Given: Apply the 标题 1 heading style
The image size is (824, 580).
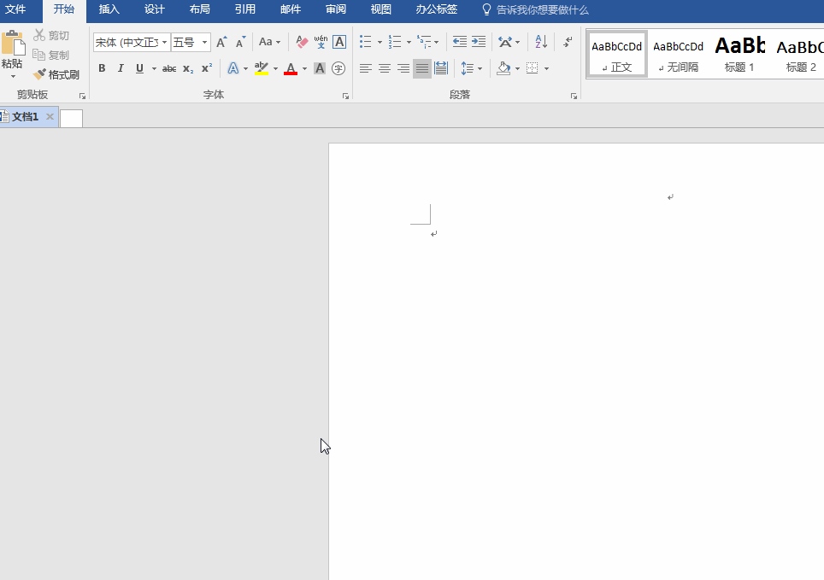Looking at the screenshot, I should point(739,54).
